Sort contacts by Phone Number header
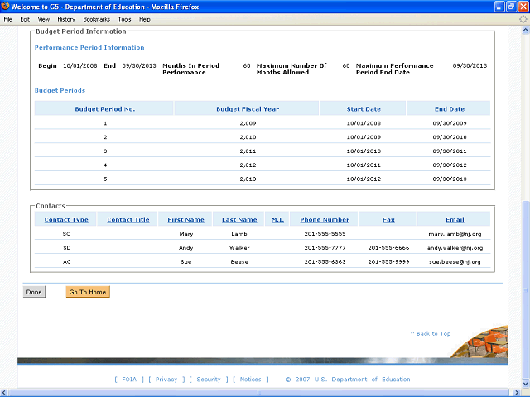 pyautogui.click(x=325, y=220)
